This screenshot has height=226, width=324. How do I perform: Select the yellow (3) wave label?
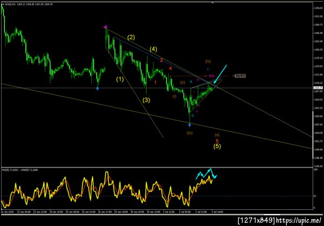(x=146, y=100)
